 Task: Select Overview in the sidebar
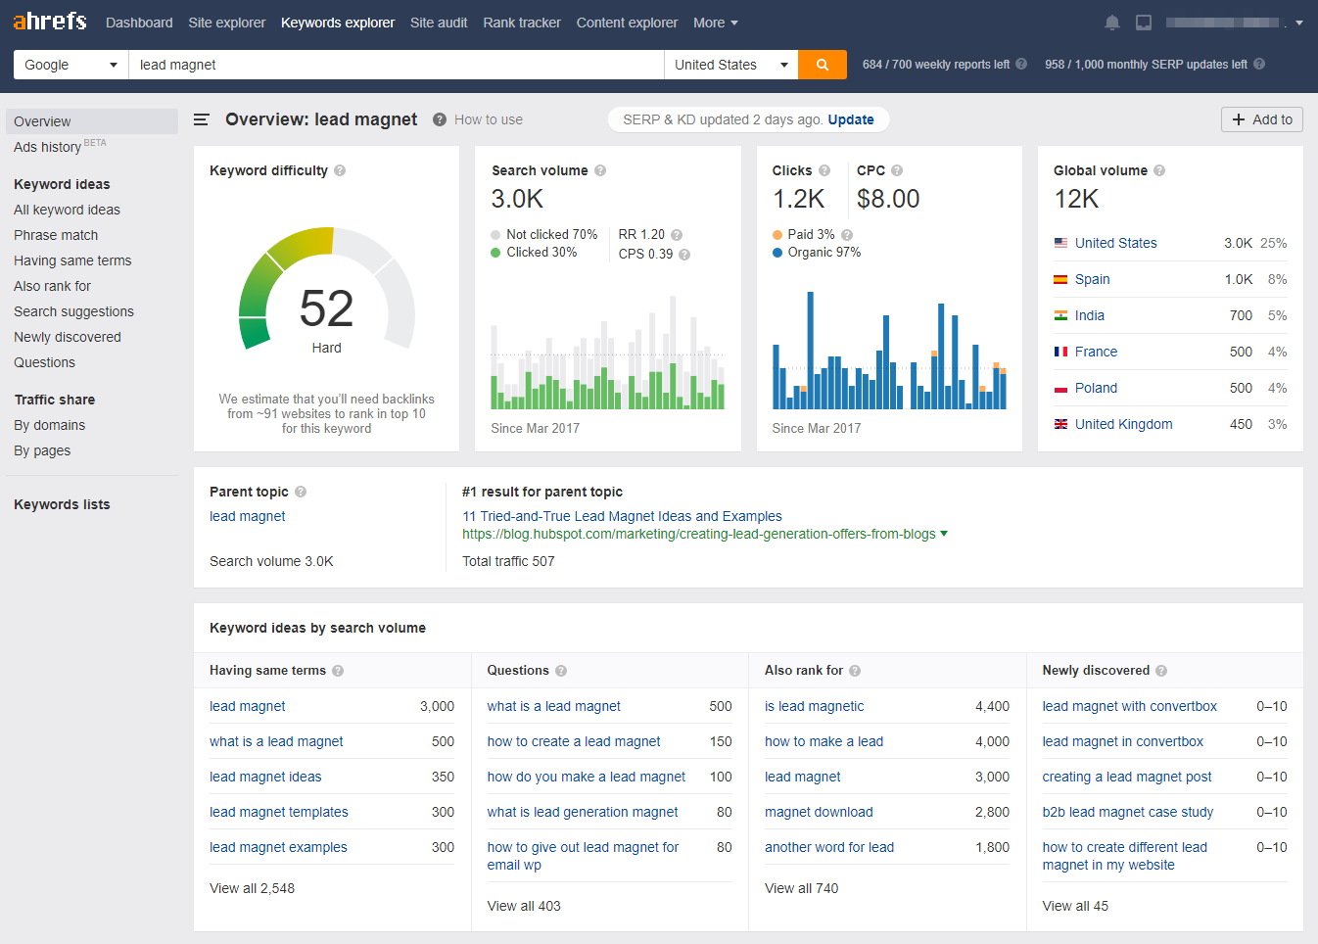[x=92, y=121]
